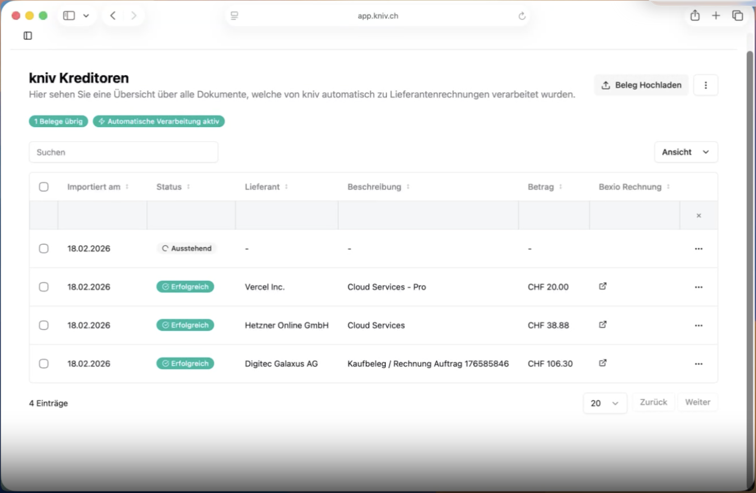Expand the Ansicht dropdown
The image size is (756, 493).
tap(685, 152)
